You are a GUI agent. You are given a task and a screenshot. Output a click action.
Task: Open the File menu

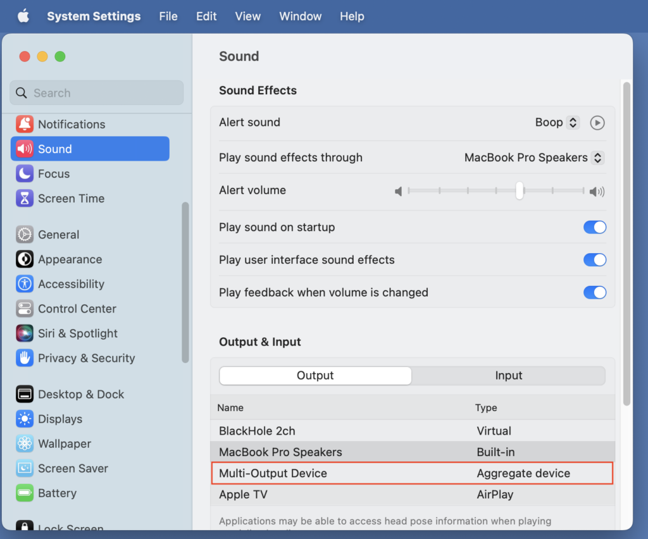[x=168, y=16]
